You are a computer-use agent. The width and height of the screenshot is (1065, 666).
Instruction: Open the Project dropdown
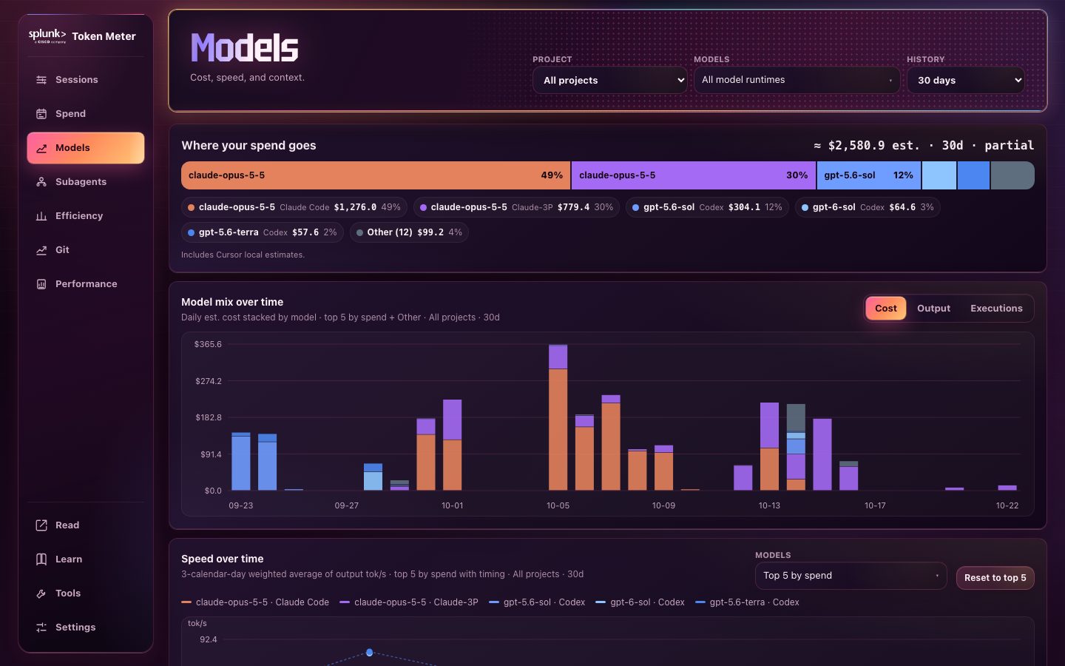(x=610, y=80)
